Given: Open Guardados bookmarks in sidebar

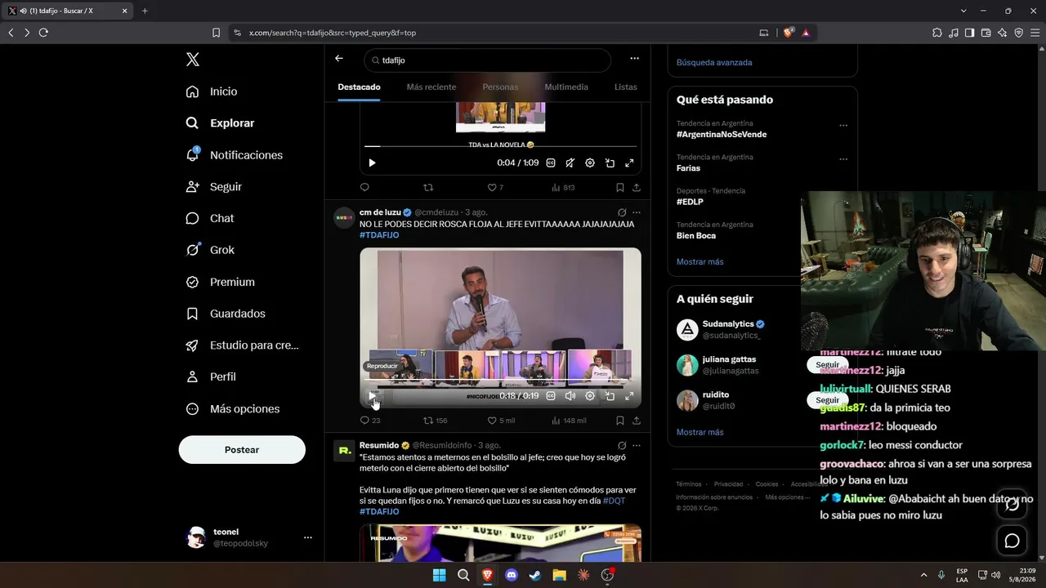Looking at the screenshot, I should tap(226, 314).
